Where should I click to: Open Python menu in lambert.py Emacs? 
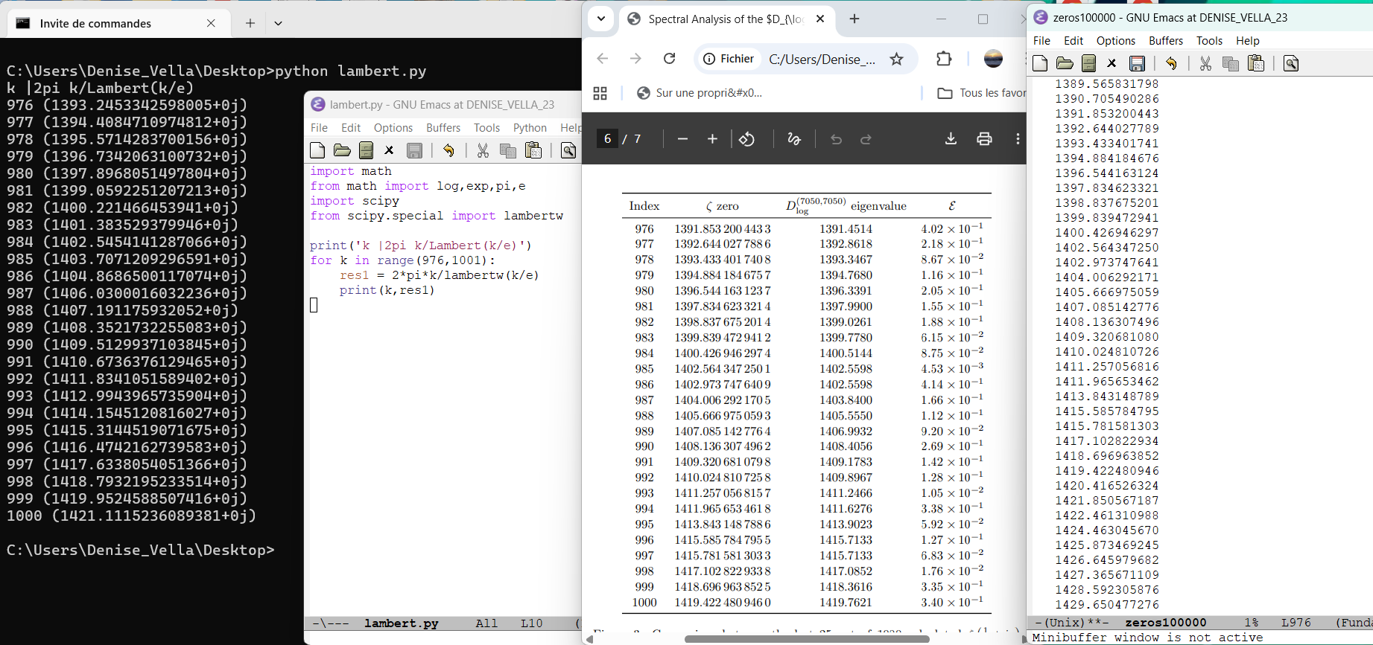530,128
